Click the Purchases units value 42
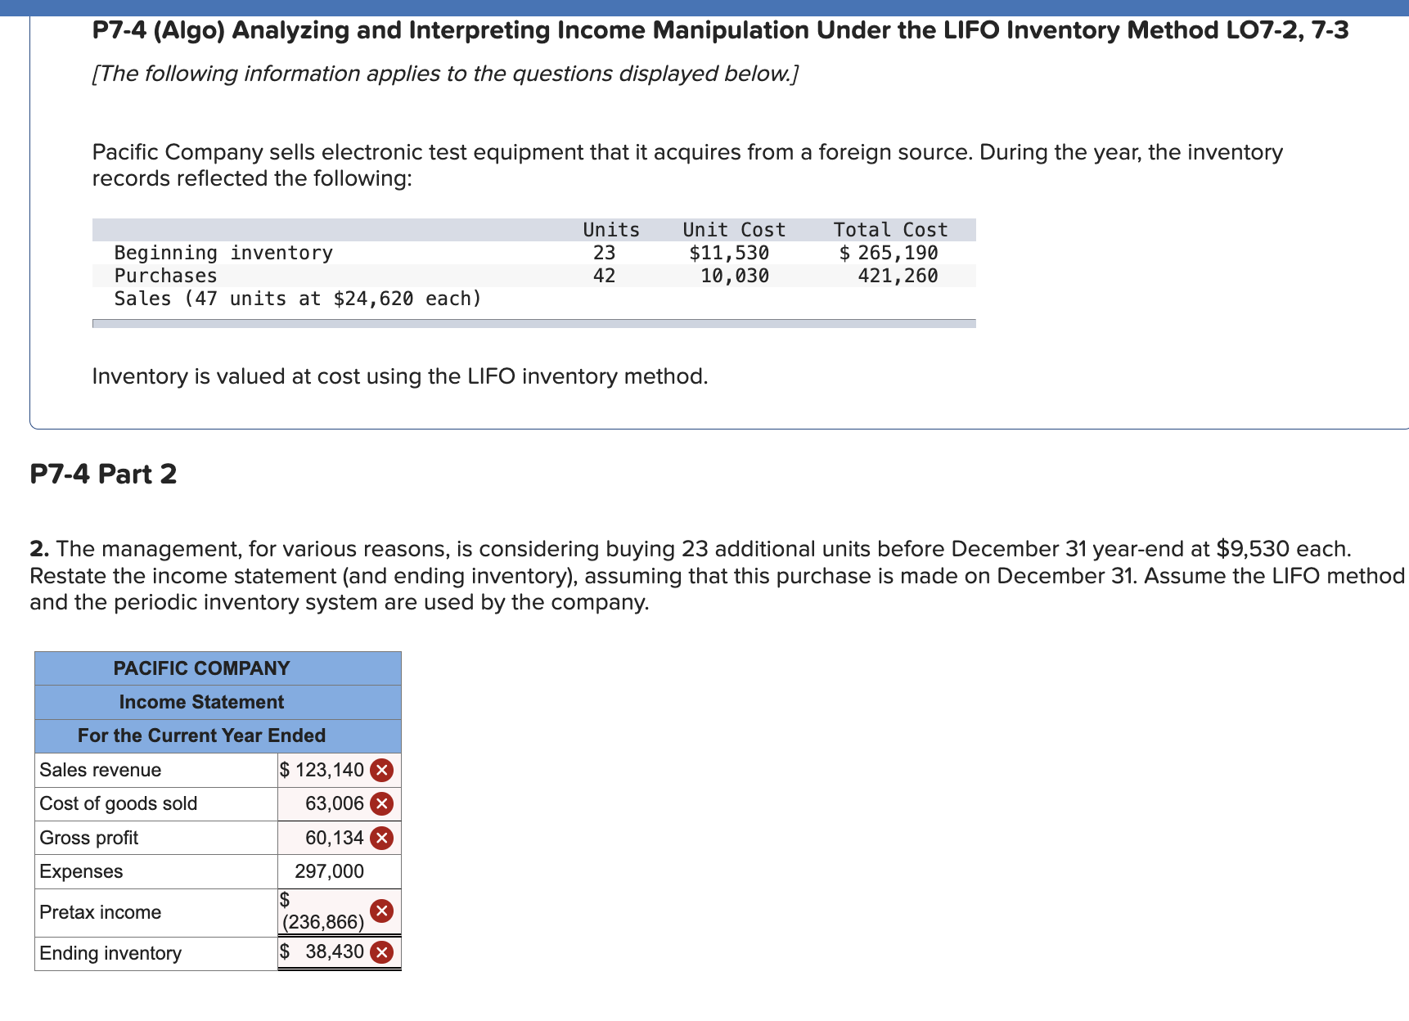Screen dimensions: 1409x1021 point(604,276)
